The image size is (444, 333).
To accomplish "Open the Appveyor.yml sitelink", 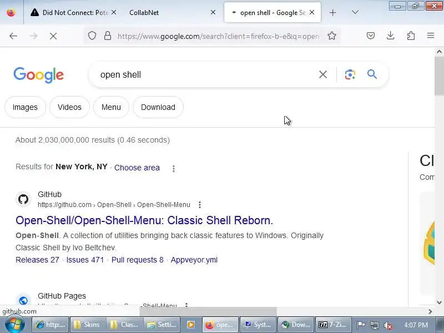I will [194, 260].
